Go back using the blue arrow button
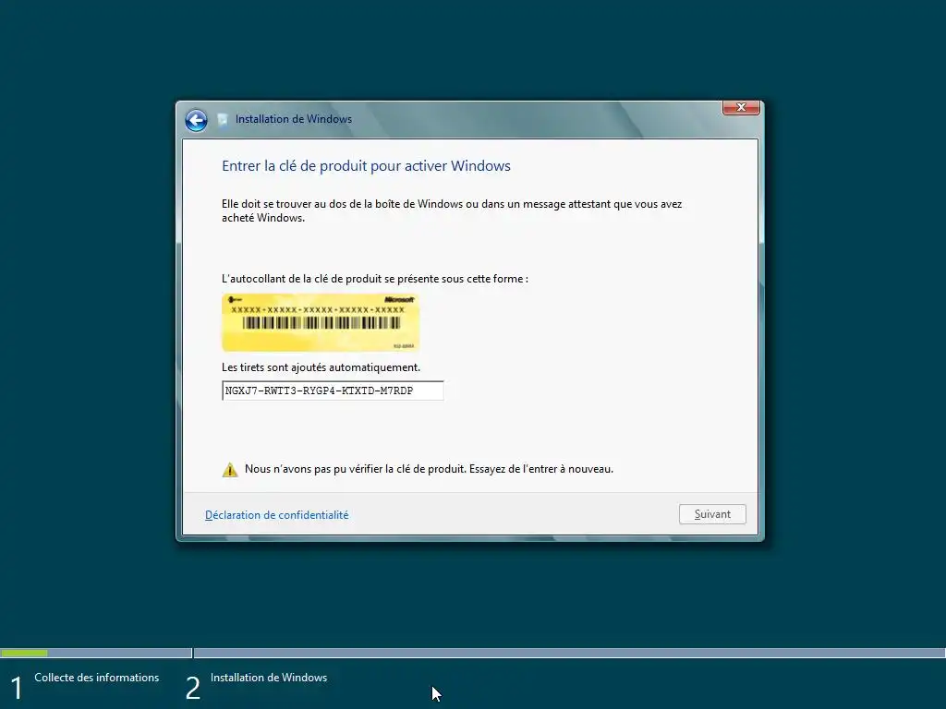Screen dimensions: 946x709 tap(196, 120)
